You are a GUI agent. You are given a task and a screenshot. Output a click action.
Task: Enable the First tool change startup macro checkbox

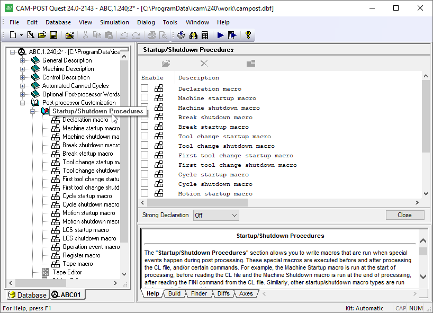(145, 155)
